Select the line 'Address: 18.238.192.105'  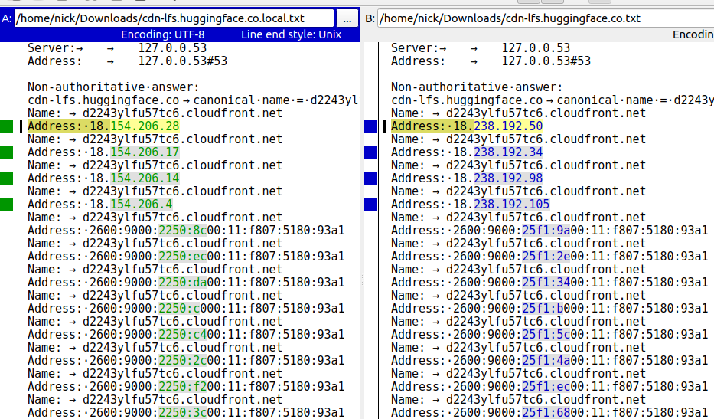(x=471, y=205)
